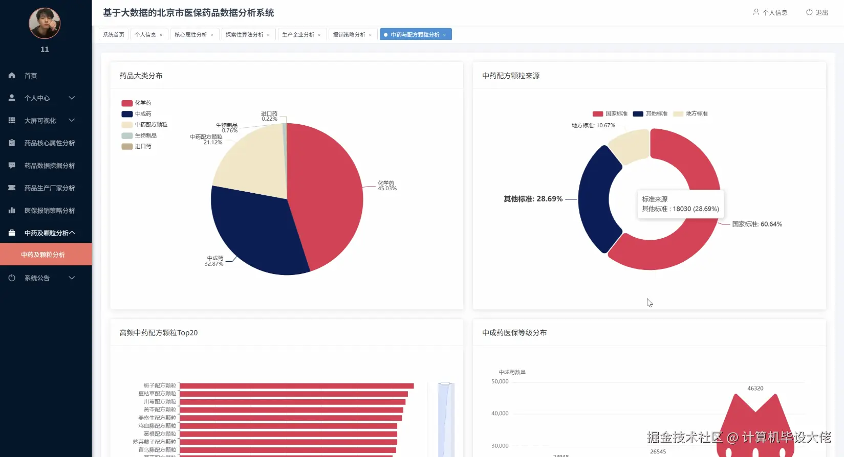Click the 夏枯草配方颗粒 bar

(294, 394)
